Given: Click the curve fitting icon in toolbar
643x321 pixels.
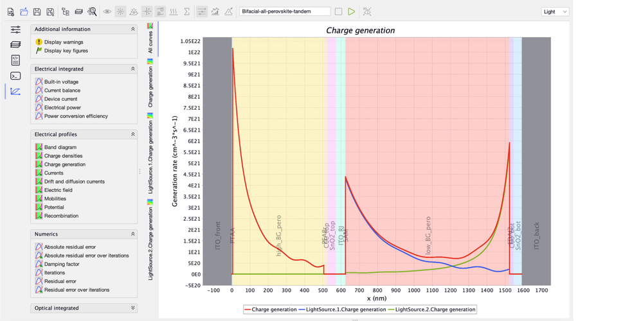Looking at the screenshot, I should click(x=228, y=12).
